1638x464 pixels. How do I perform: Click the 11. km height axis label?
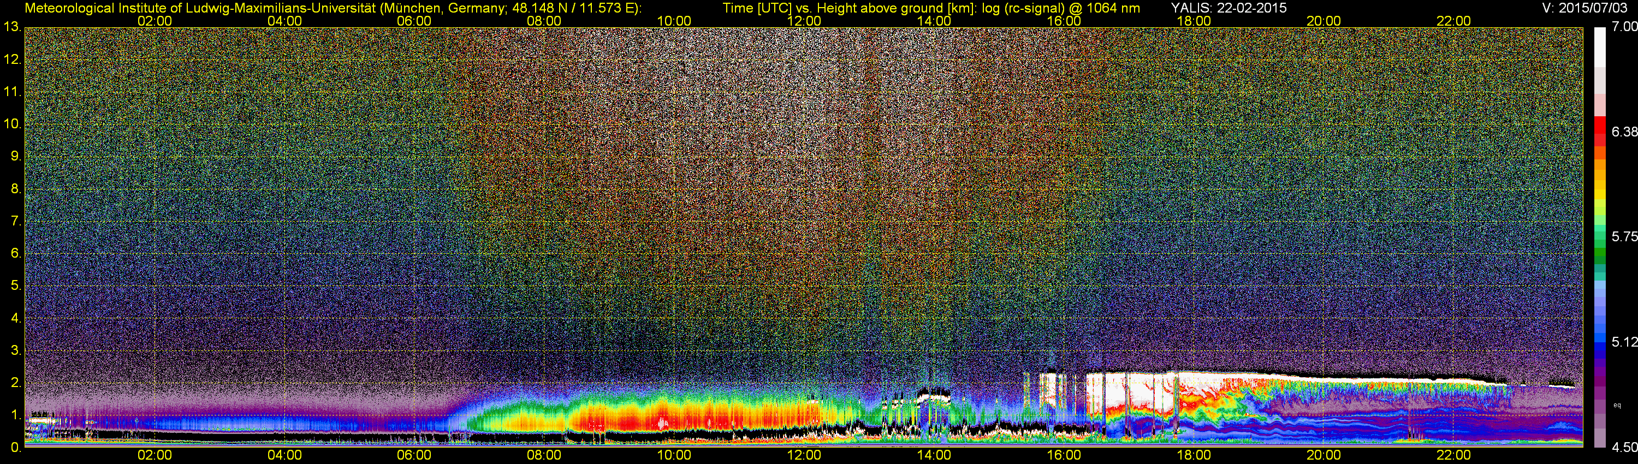pyautogui.click(x=13, y=92)
